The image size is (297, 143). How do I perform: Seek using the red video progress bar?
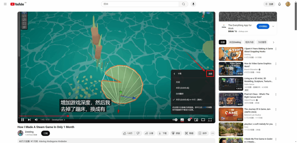116,116
